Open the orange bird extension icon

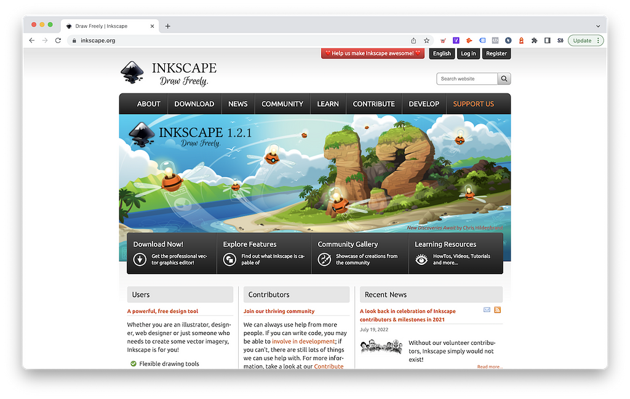469,41
